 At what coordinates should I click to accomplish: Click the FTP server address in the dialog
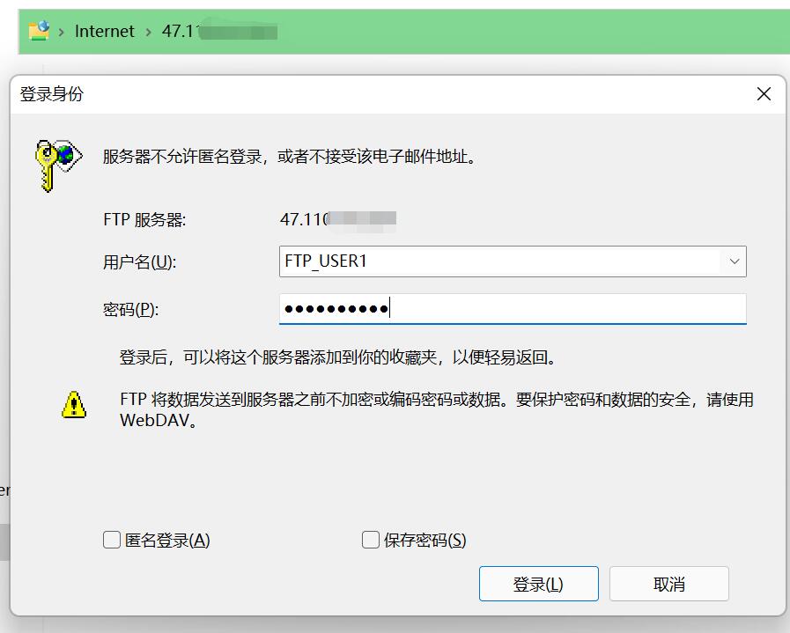(338, 219)
